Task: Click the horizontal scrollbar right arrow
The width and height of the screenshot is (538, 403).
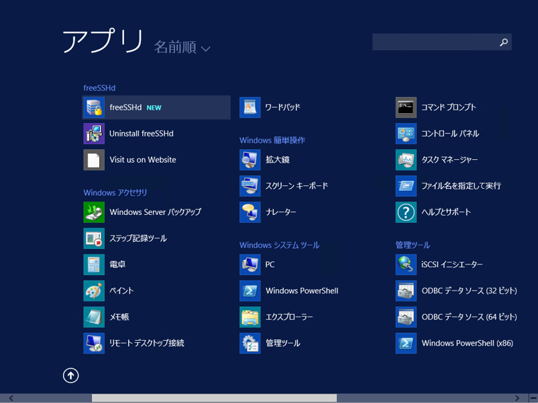Action: 517,398
